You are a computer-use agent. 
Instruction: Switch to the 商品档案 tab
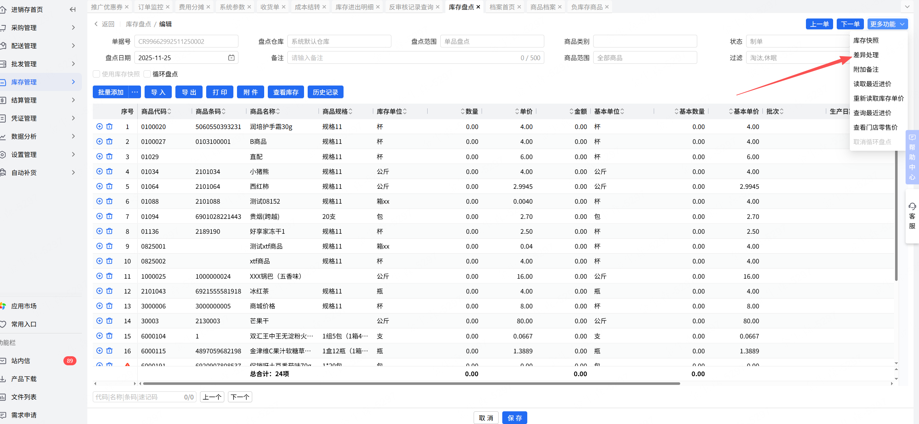click(x=542, y=7)
